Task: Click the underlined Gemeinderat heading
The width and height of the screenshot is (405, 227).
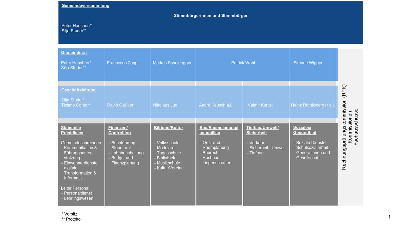Action: [x=74, y=53]
